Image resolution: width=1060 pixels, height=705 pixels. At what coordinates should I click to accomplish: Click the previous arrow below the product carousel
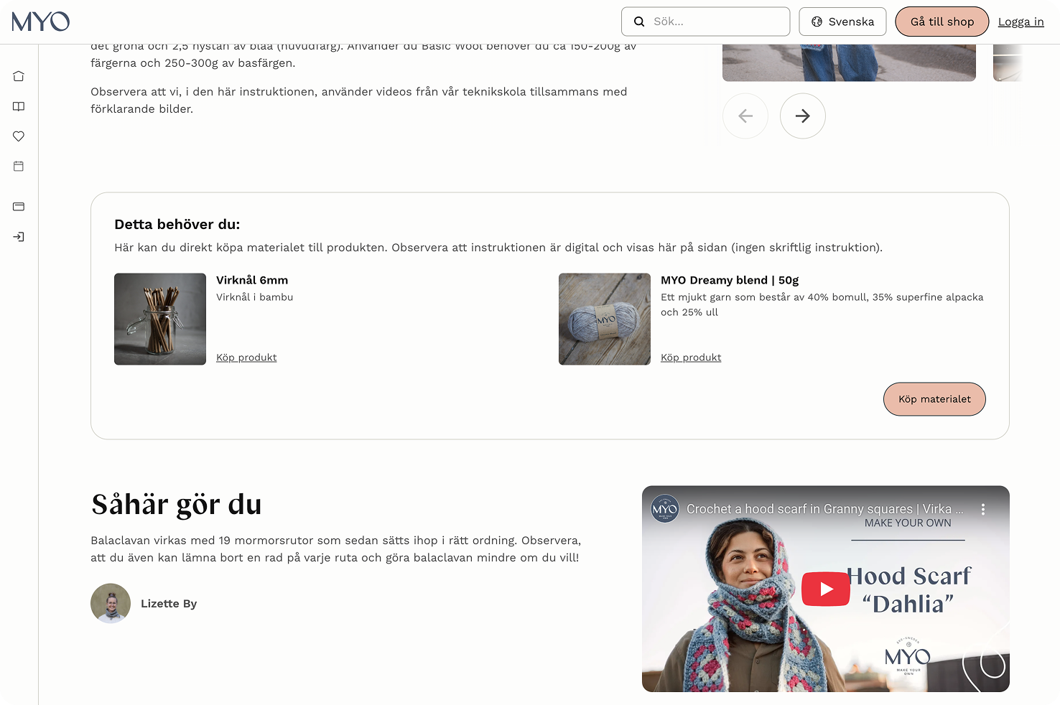click(745, 116)
